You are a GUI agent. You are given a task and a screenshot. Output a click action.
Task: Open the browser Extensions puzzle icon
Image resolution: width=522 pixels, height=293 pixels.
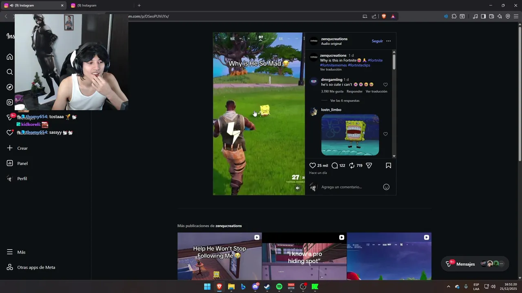click(454, 16)
